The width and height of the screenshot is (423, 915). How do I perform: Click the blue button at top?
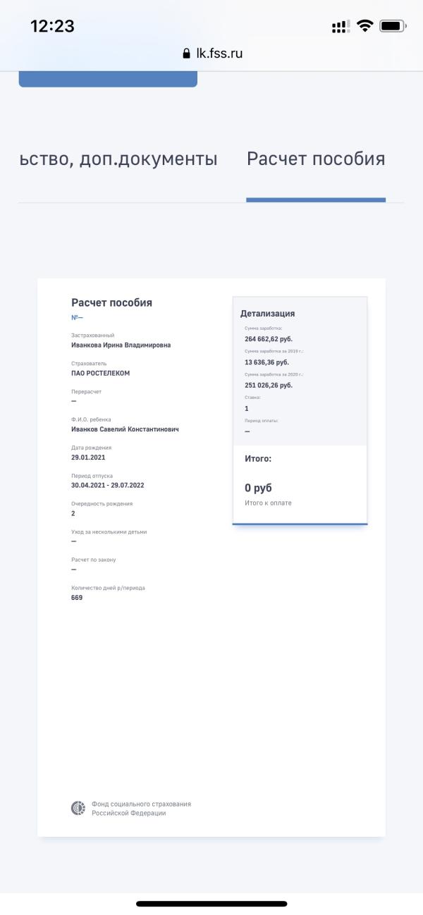tap(108, 80)
